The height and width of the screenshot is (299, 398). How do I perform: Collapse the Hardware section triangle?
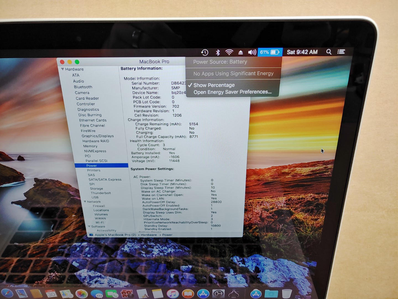pyautogui.click(x=62, y=69)
